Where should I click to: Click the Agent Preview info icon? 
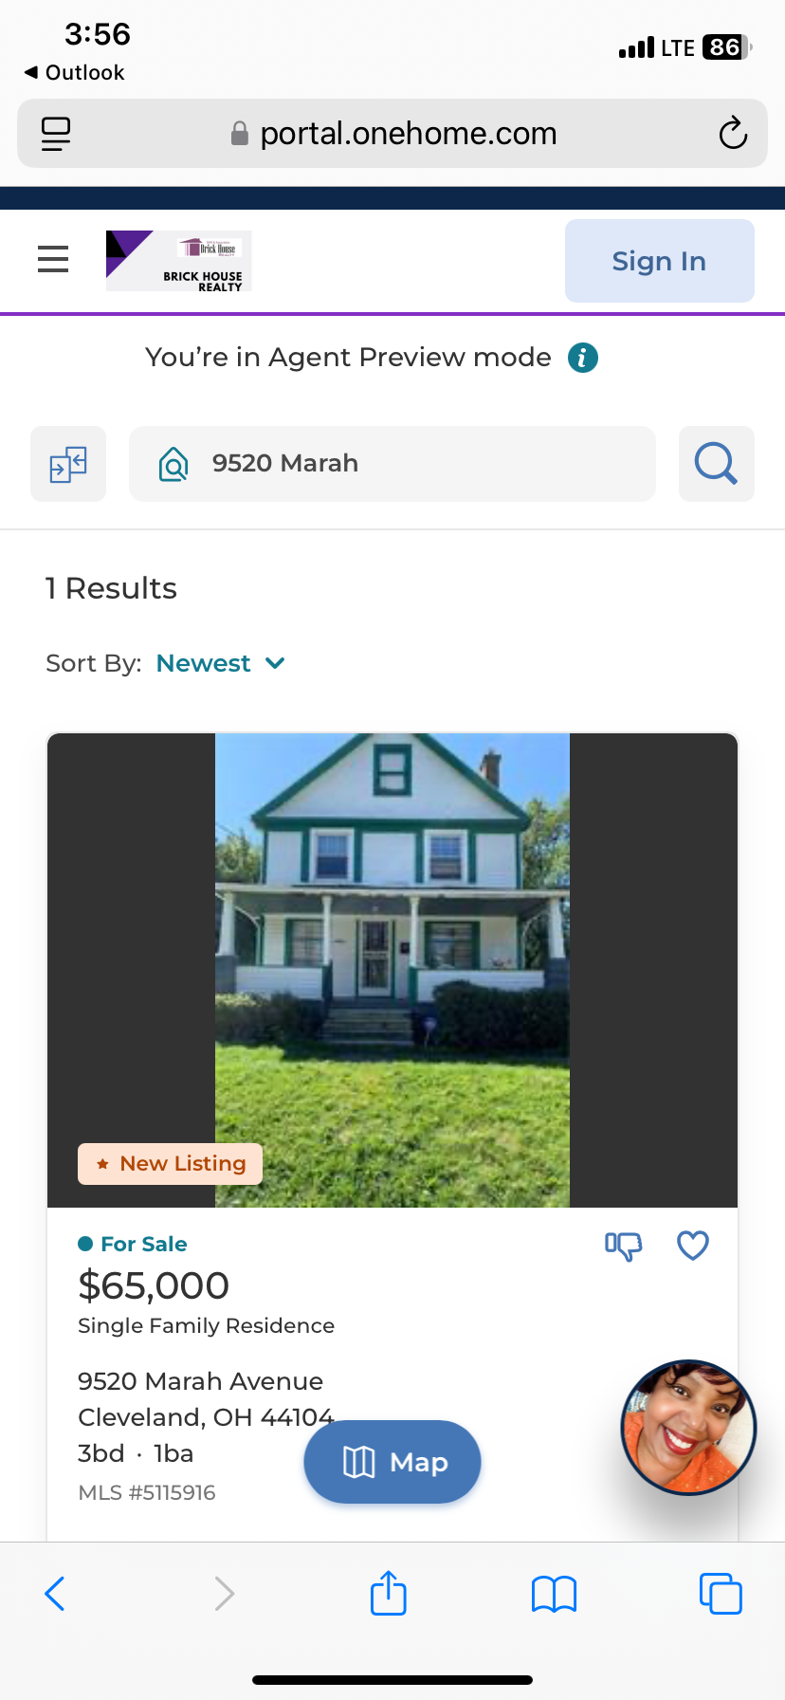pyautogui.click(x=582, y=358)
